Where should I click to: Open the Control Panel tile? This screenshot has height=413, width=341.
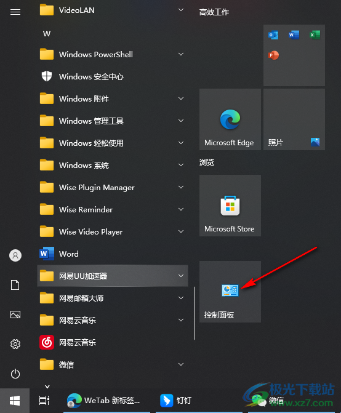[x=230, y=292]
